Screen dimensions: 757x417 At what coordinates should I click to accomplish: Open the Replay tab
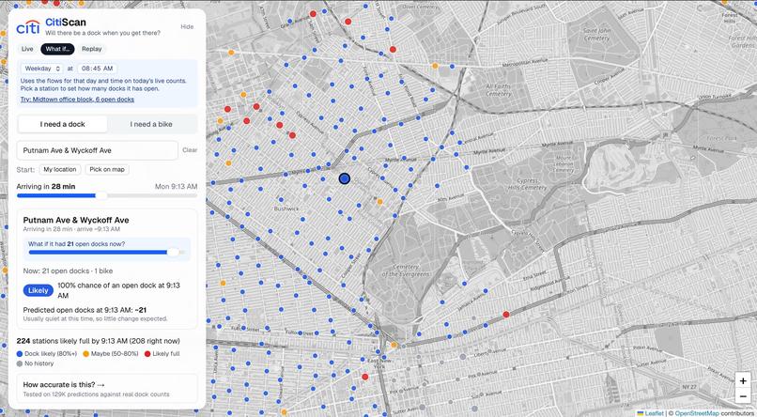92,49
